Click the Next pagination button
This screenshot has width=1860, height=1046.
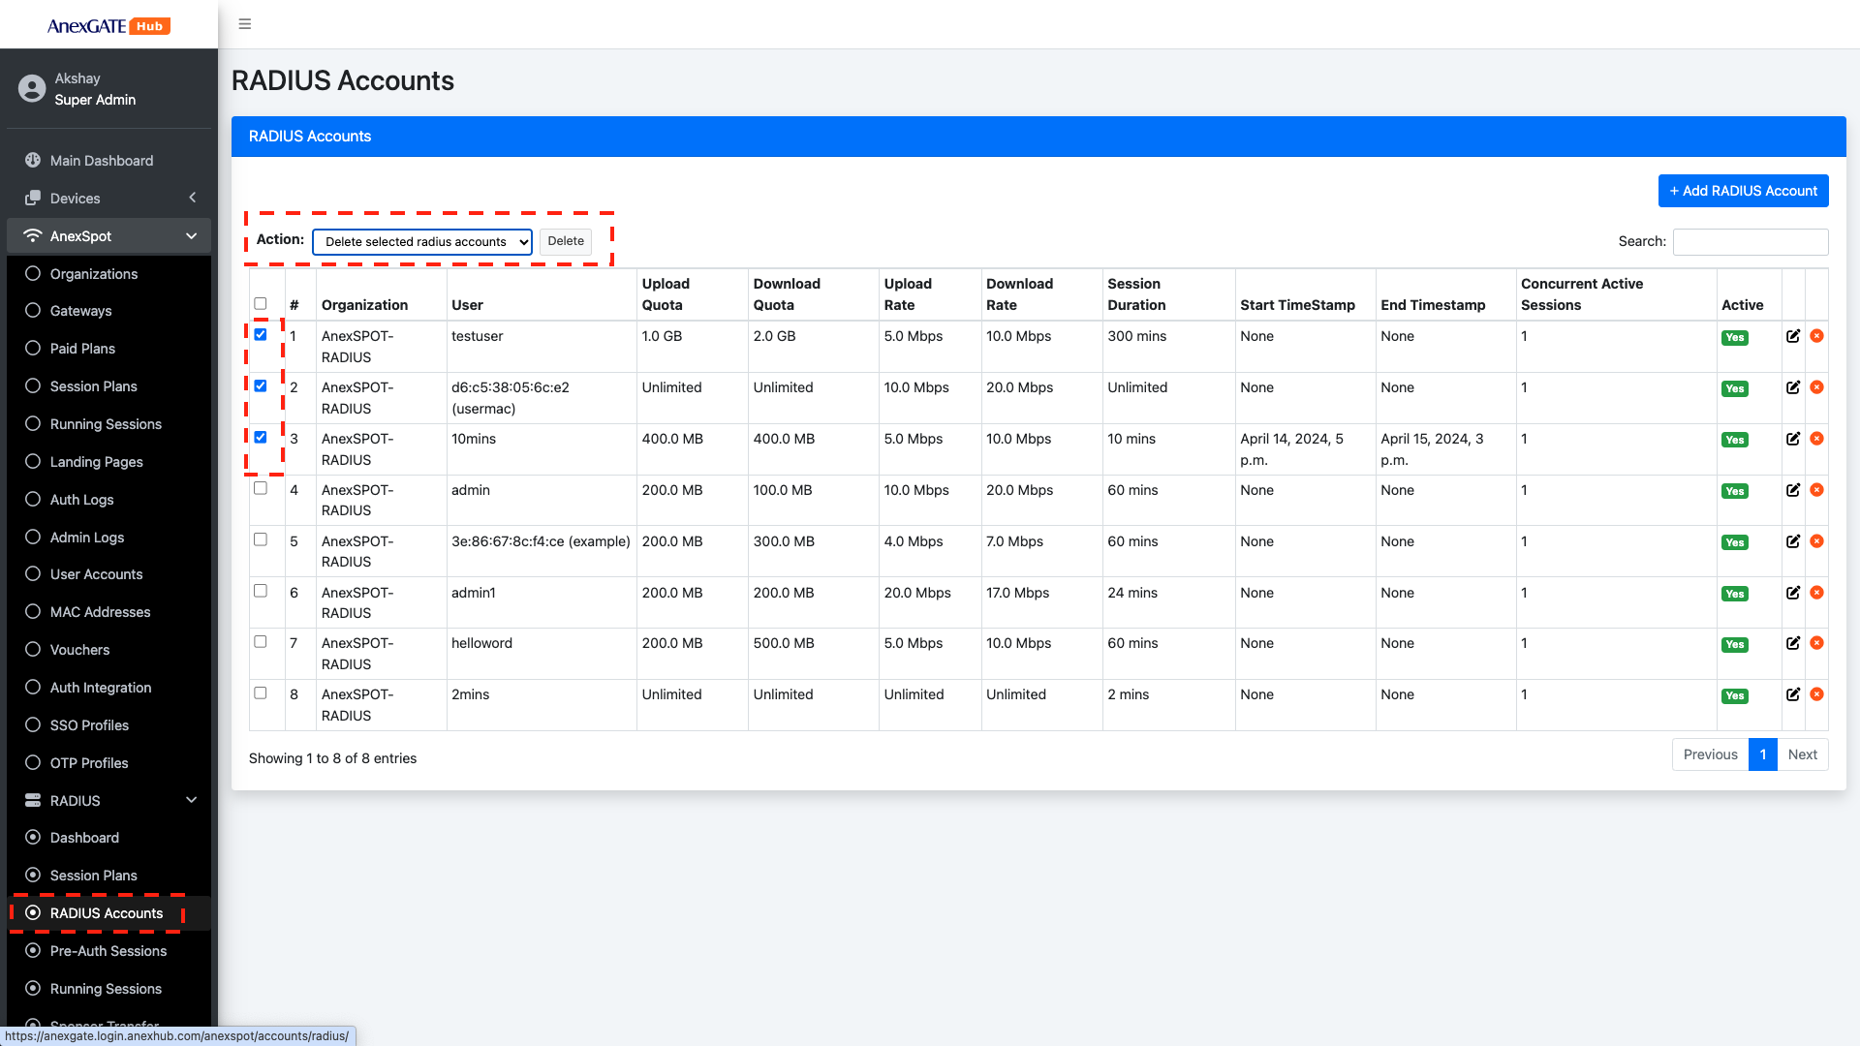tap(1802, 754)
